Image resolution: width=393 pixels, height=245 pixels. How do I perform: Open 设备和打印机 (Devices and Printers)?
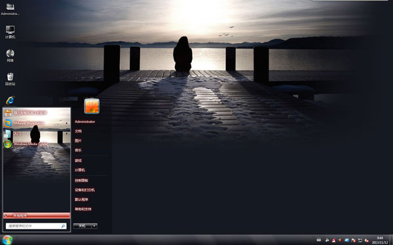(x=84, y=190)
